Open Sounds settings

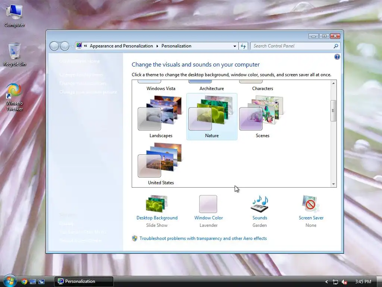point(260,211)
